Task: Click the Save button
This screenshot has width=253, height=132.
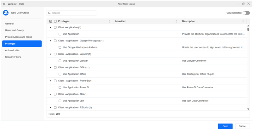Action: (225, 126)
